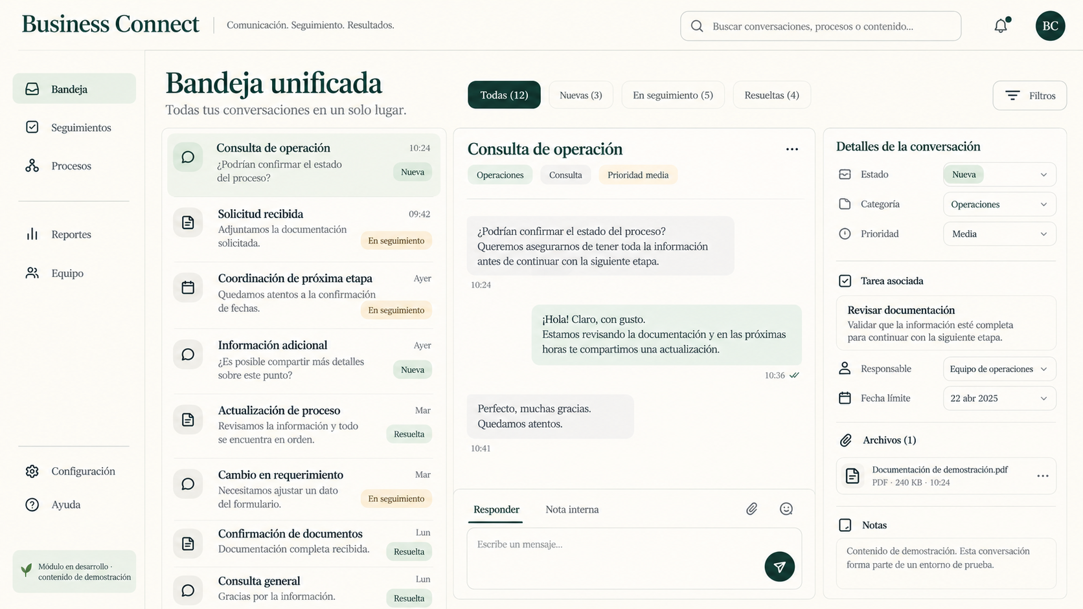Open the Fecha límite date dropdown
The width and height of the screenshot is (1083, 609).
click(999, 398)
